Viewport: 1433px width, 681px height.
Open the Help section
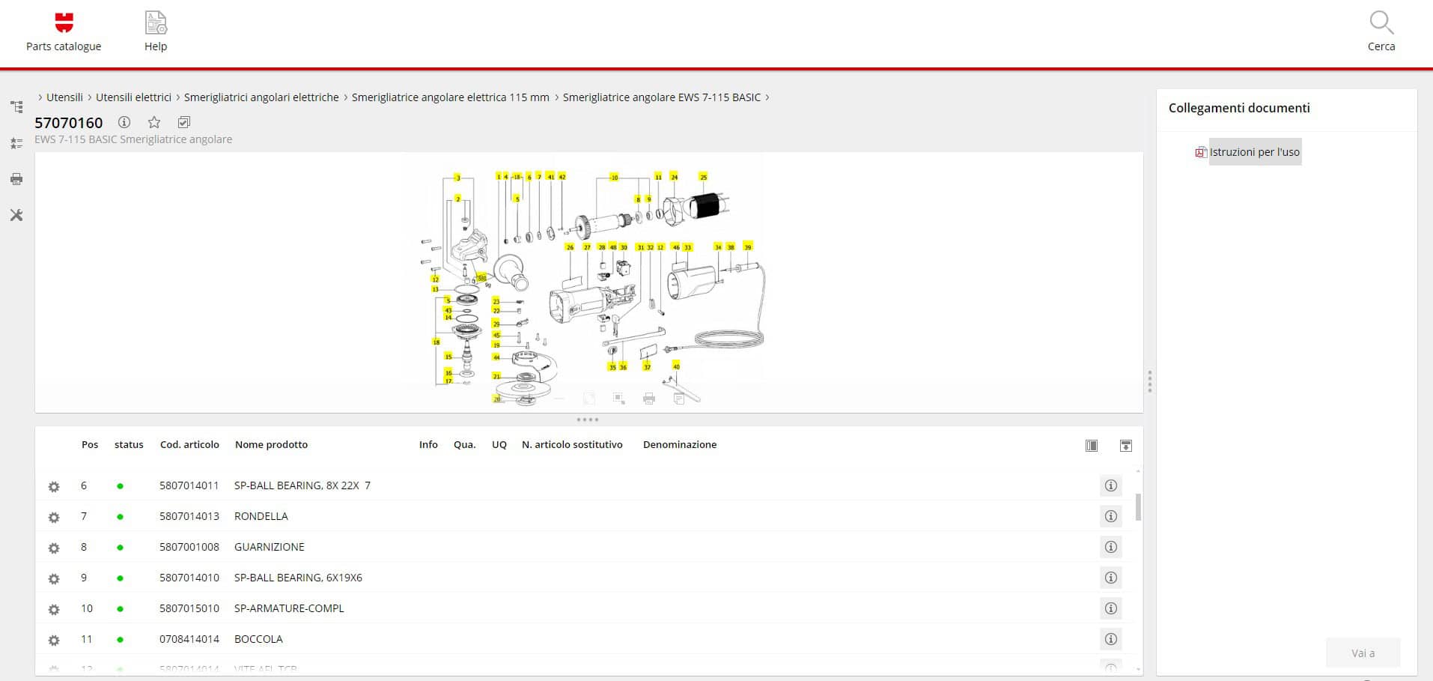[x=156, y=31]
